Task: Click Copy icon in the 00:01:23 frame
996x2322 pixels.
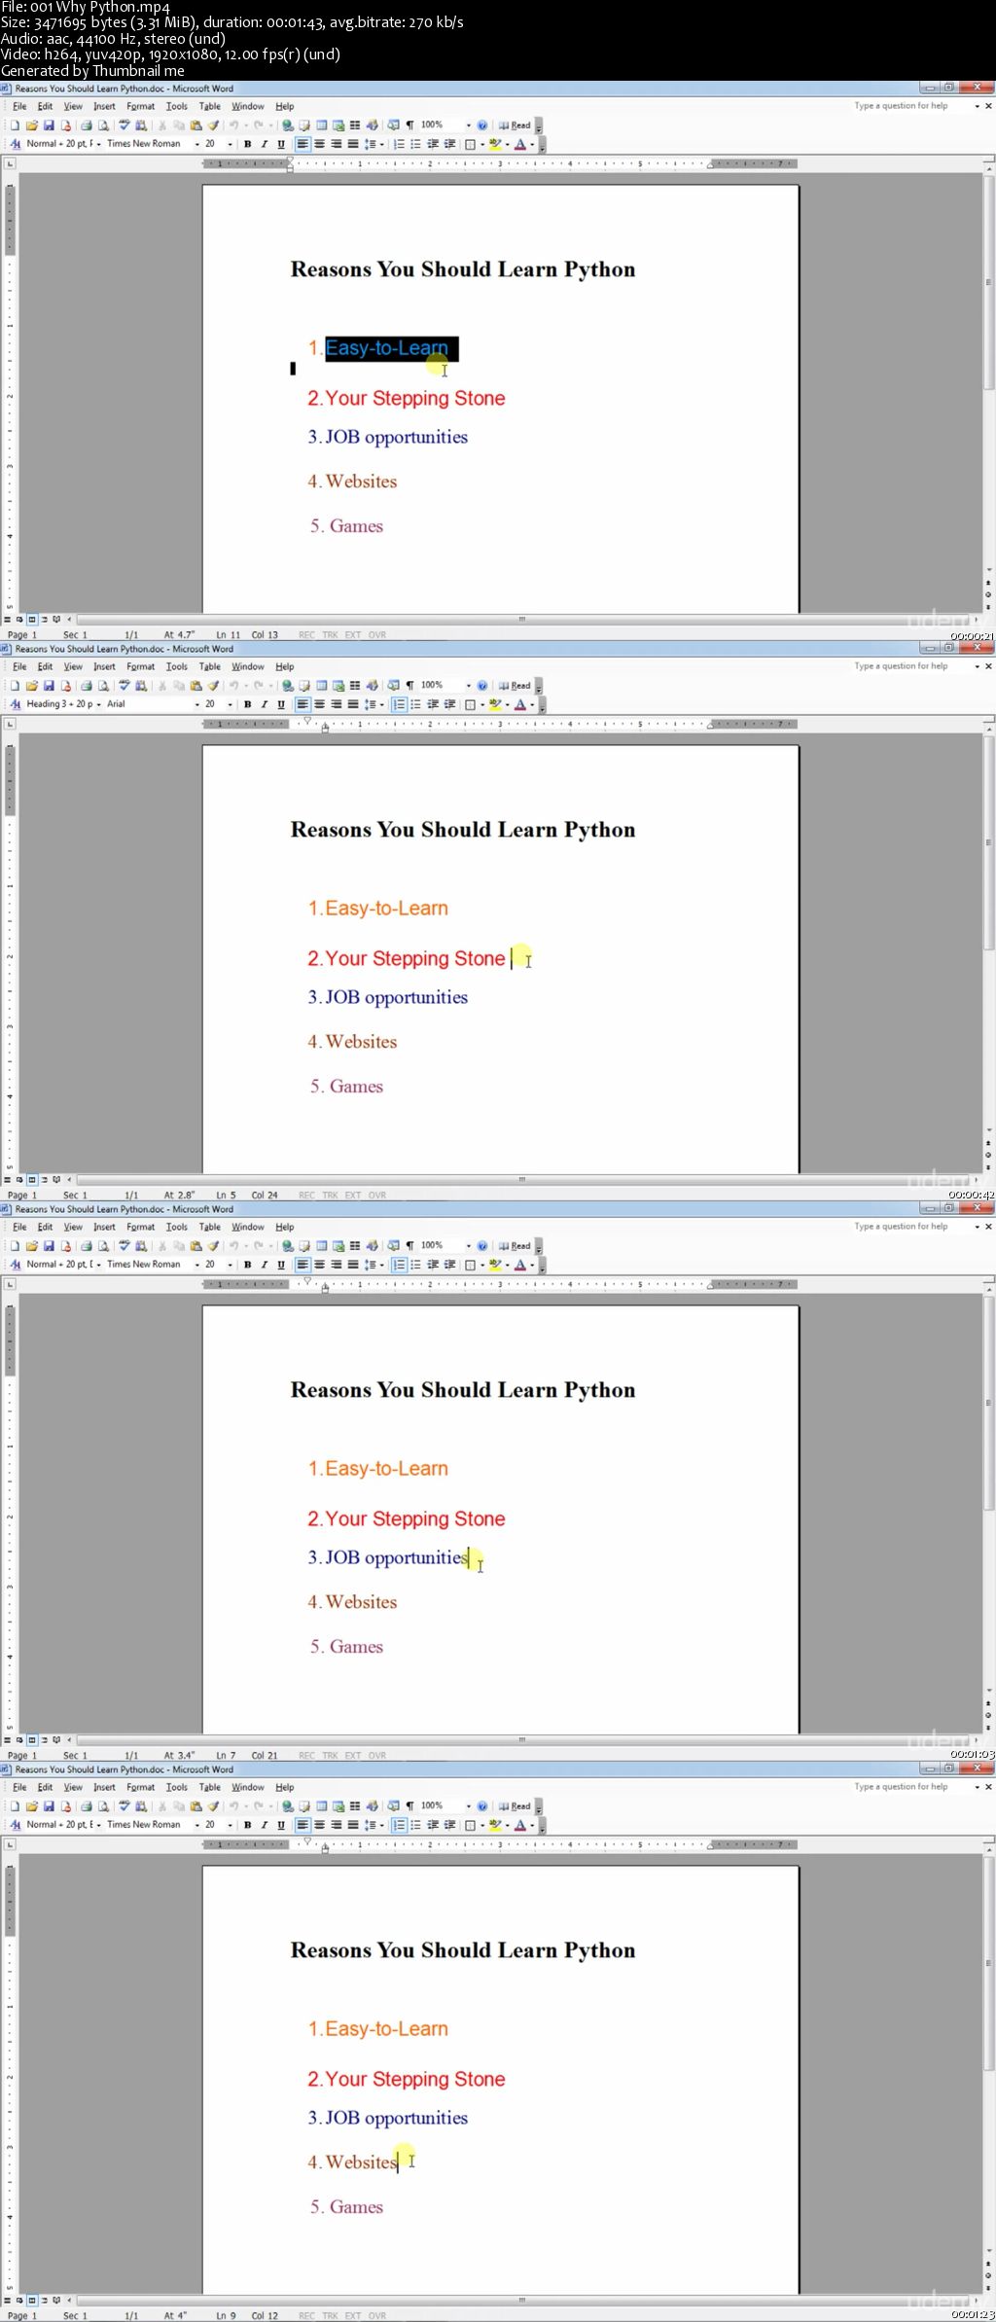Action: 179,1805
